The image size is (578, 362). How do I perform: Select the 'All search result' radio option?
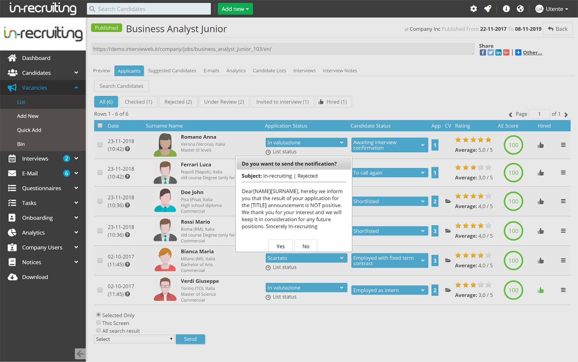tap(98, 331)
